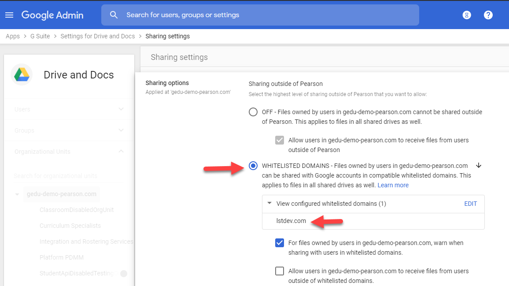Uncheck warn when sharing with whitelisted domains
This screenshot has height=286, width=509.
point(280,243)
